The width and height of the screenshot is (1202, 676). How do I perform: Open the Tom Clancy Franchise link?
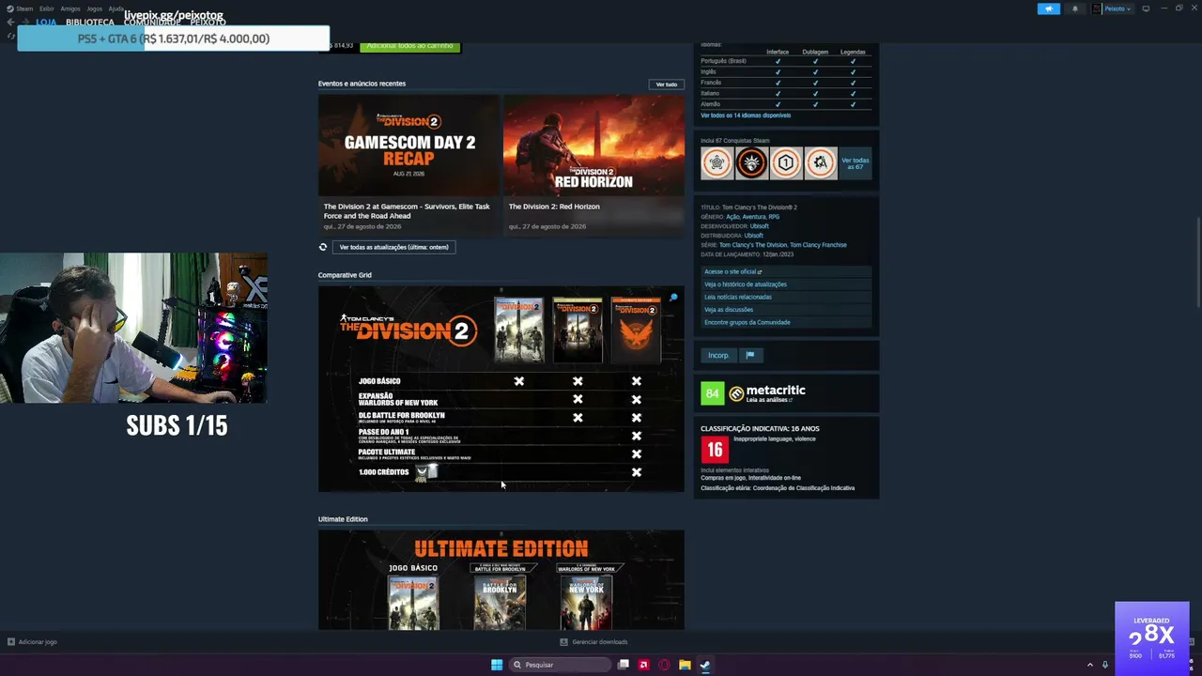coord(819,245)
